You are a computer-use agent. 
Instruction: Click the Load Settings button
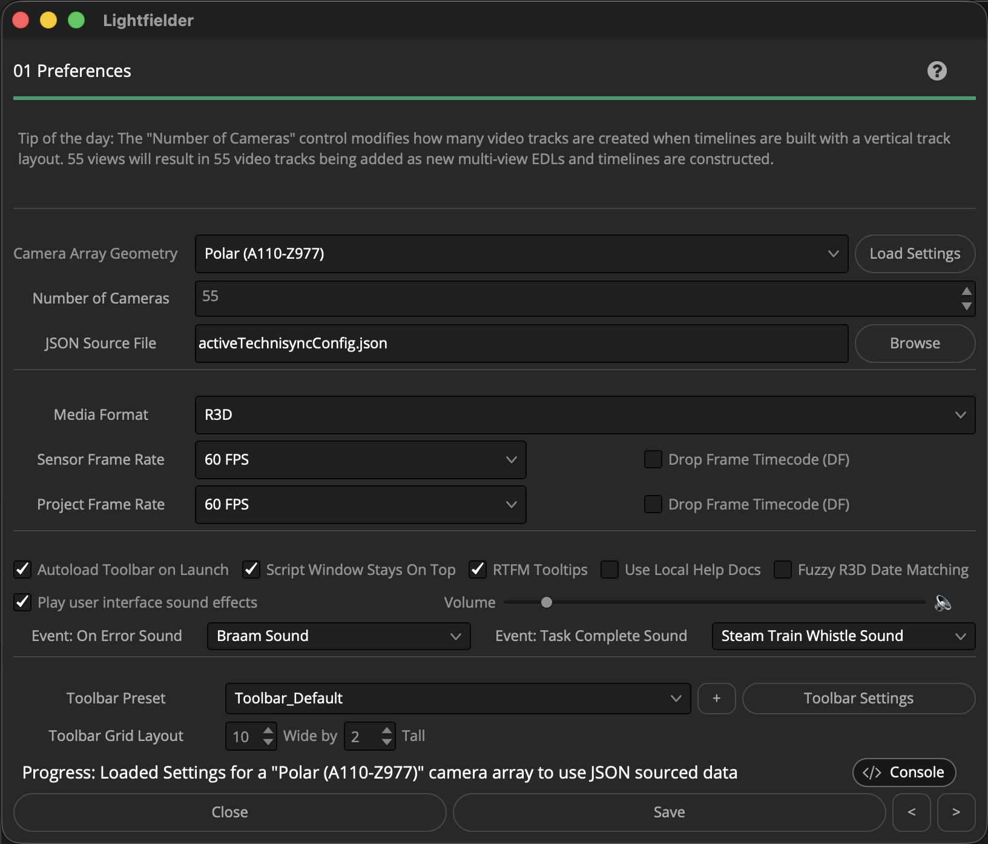[915, 254]
